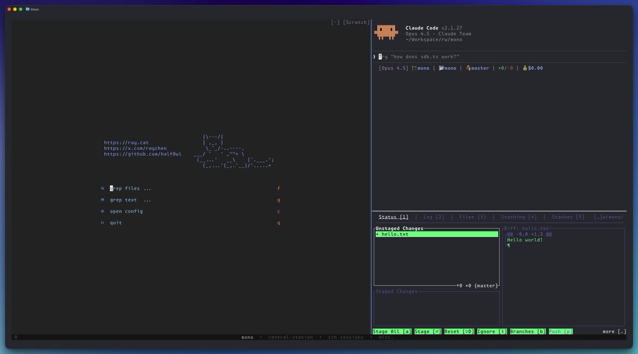This screenshot has height=354, width=638.
Task: Click the Diff: hello.txt header
Action: click(x=526, y=229)
